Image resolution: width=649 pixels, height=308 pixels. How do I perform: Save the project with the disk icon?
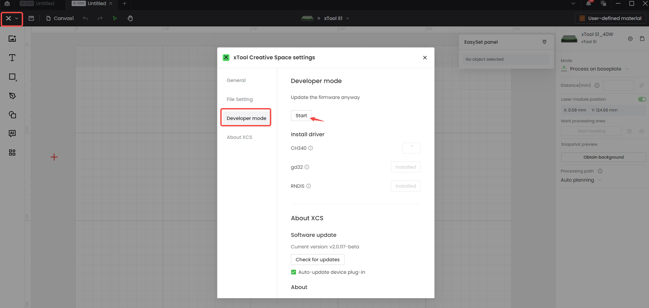[31, 18]
